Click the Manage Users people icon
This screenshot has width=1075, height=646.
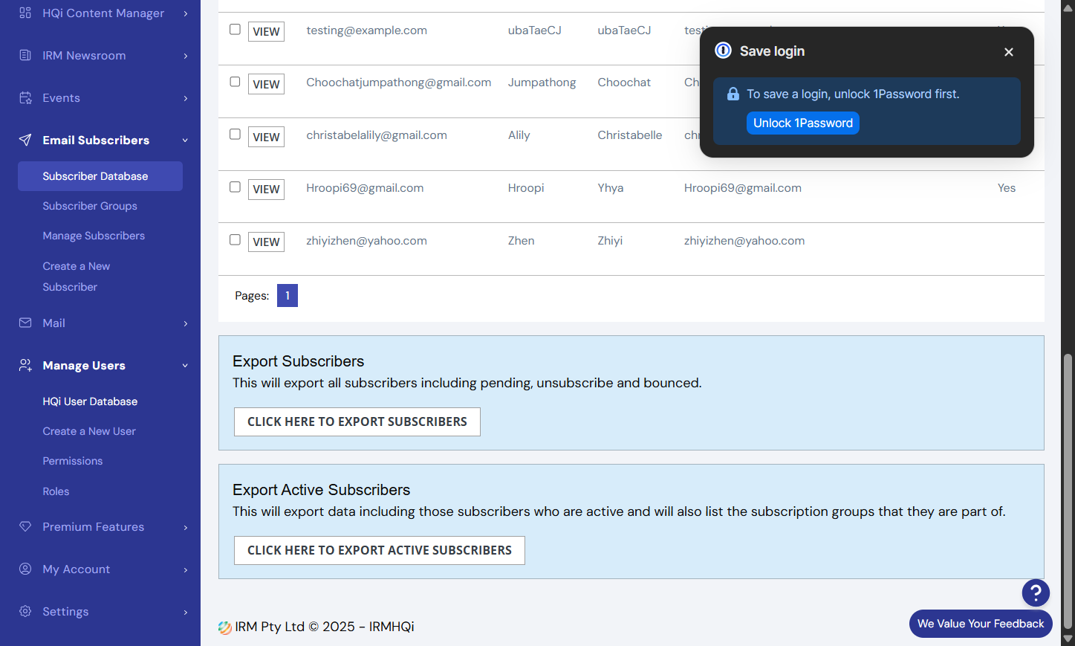pos(25,365)
